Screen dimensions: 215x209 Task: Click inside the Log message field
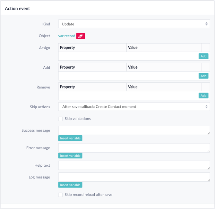[134, 177]
